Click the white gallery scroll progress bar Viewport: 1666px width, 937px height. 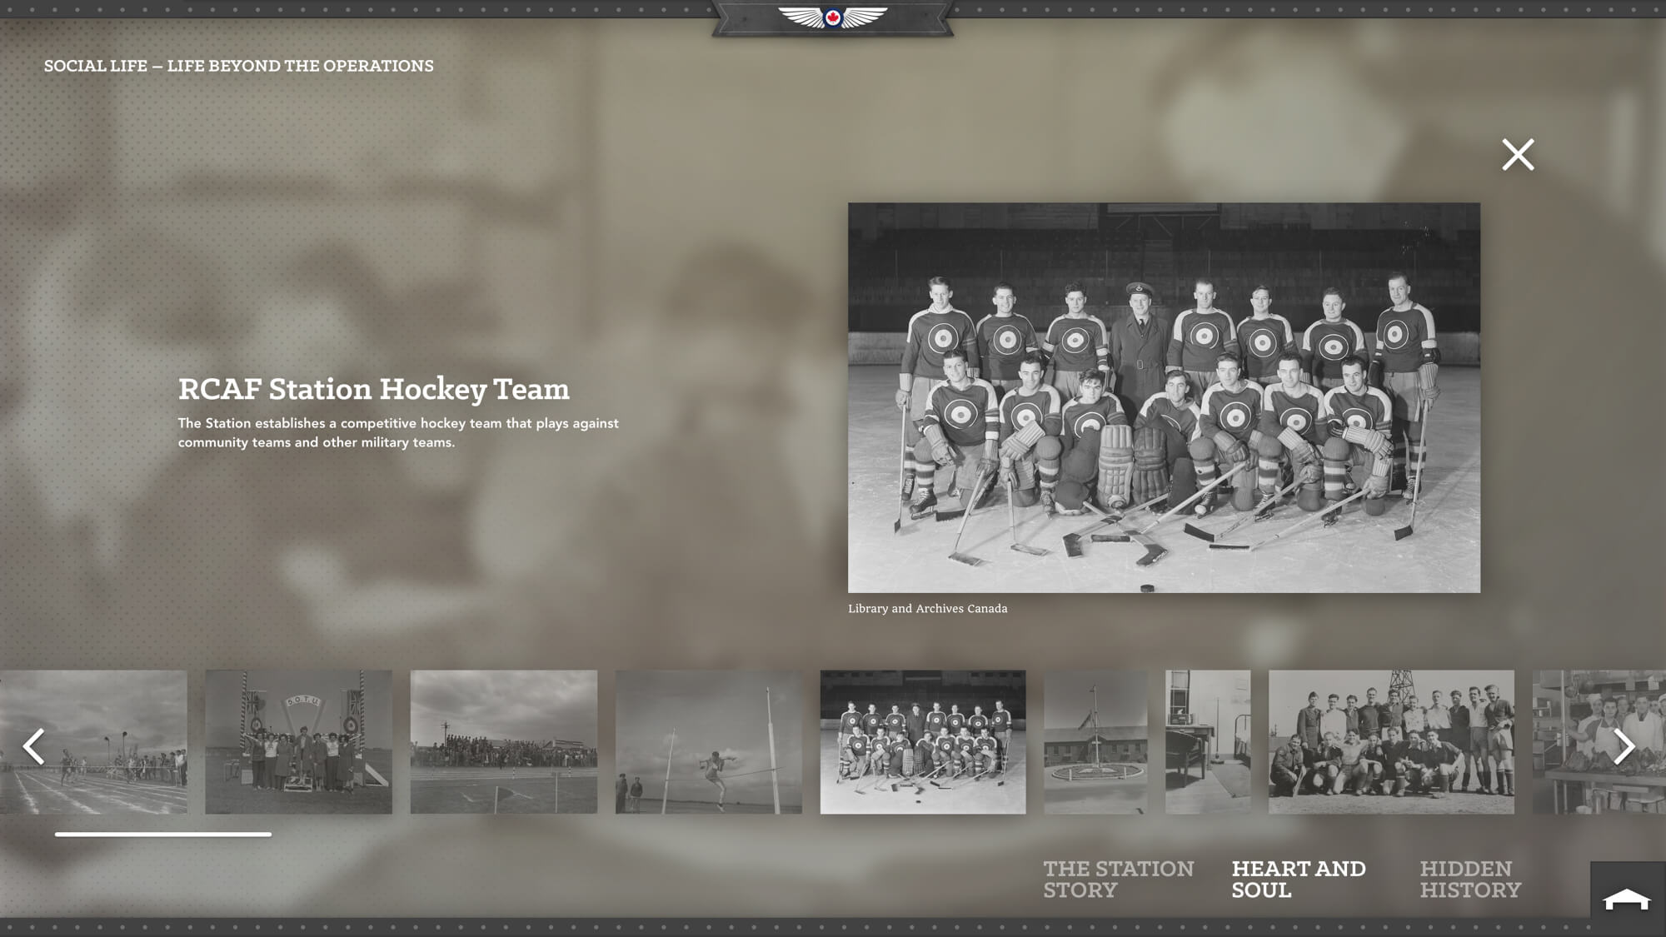coord(162,834)
